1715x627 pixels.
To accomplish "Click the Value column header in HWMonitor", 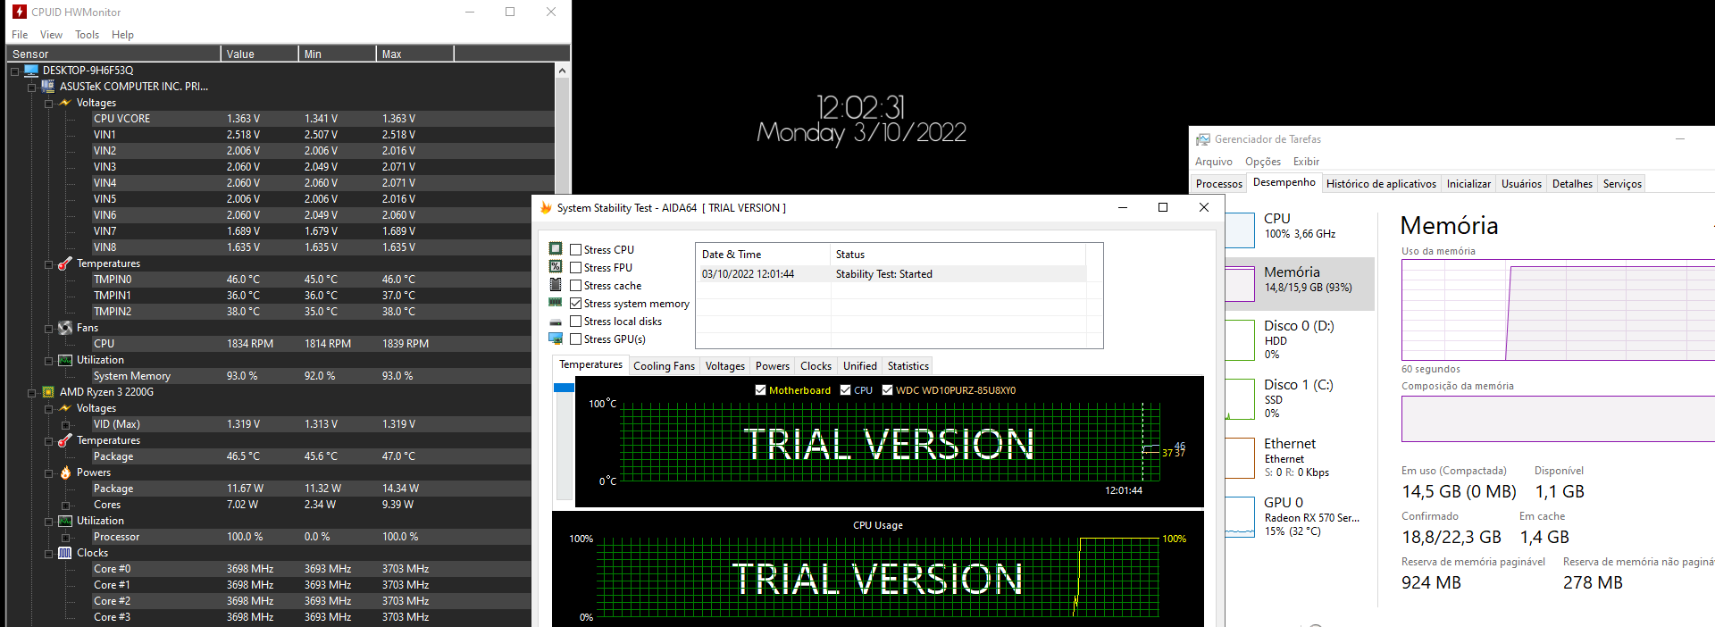I will 259,54.
